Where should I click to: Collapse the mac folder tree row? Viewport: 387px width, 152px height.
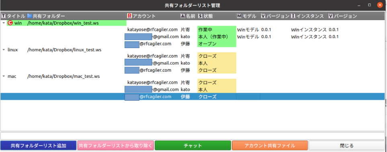click(4, 76)
